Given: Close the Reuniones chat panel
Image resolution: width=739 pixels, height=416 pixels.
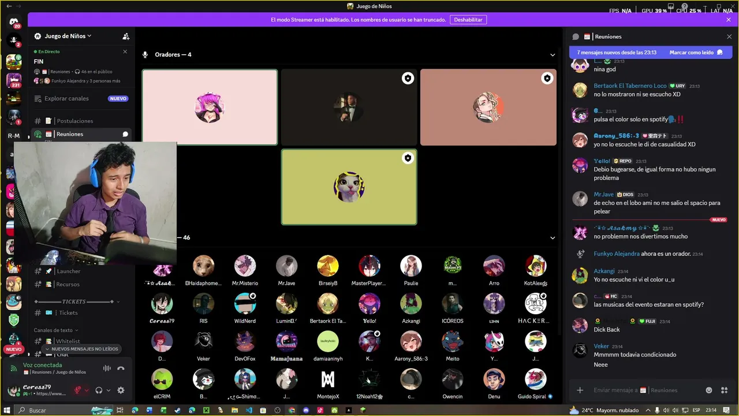Looking at the screenshot, I should (x=729, y=36).
